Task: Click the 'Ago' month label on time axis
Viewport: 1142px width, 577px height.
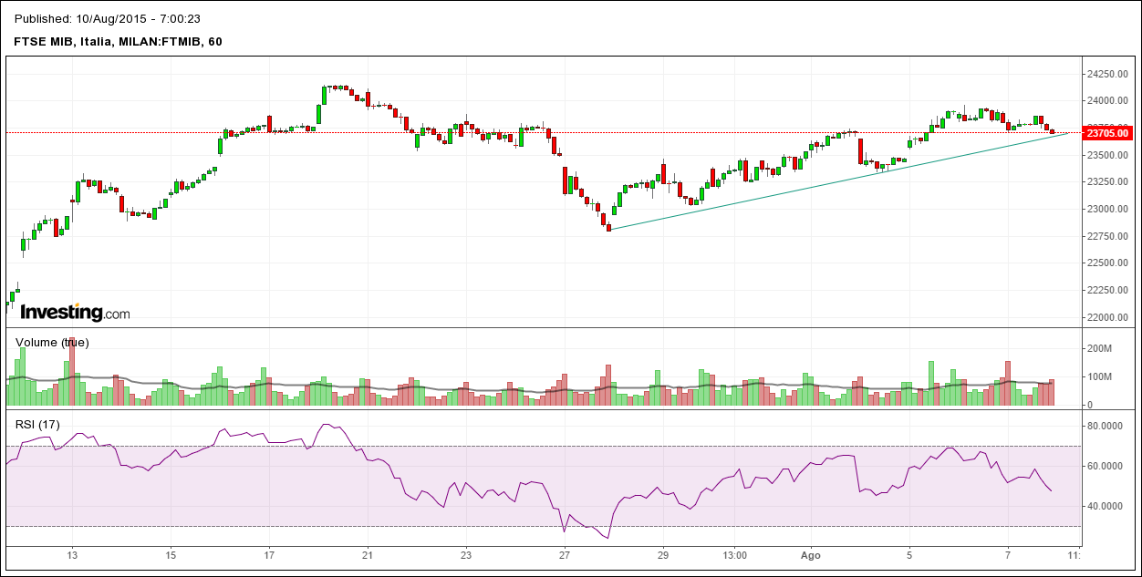Action: pos(811,554)
